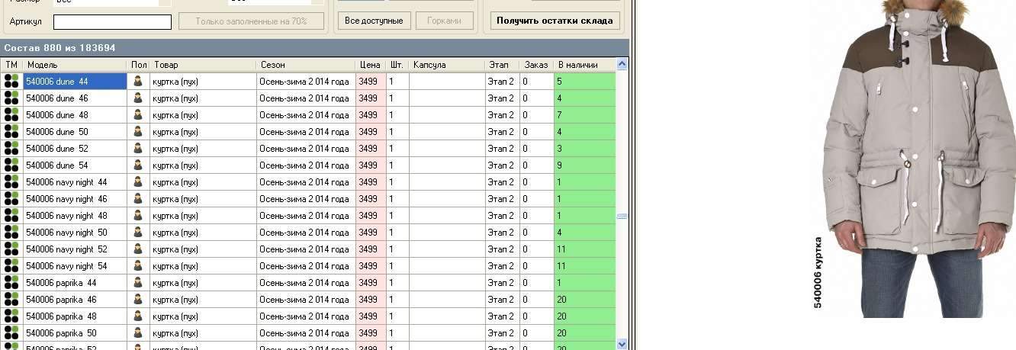Screen dimensions: 1016x350
Task: Click the 'Шт.' column header
Action: coord(397,65)
